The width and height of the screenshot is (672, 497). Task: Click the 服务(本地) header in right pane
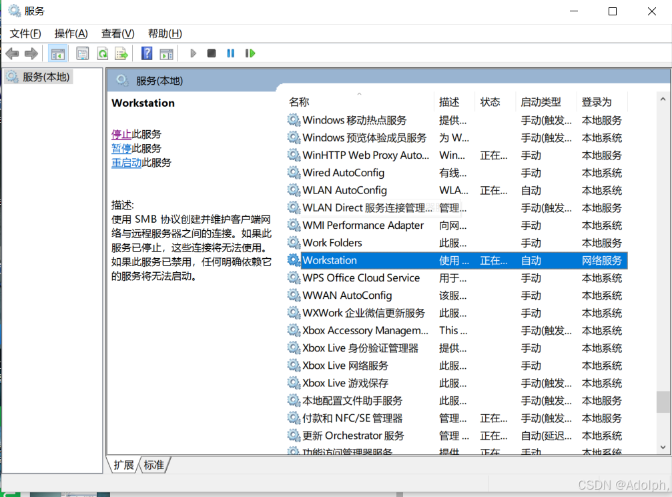(x=159, y=81)
